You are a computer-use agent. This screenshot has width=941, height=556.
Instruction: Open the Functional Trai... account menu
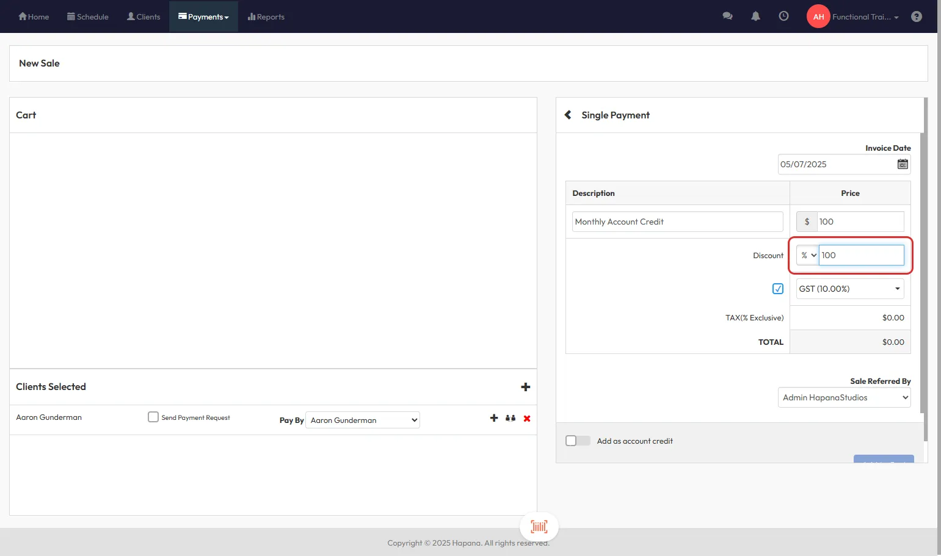coord(865,16)
